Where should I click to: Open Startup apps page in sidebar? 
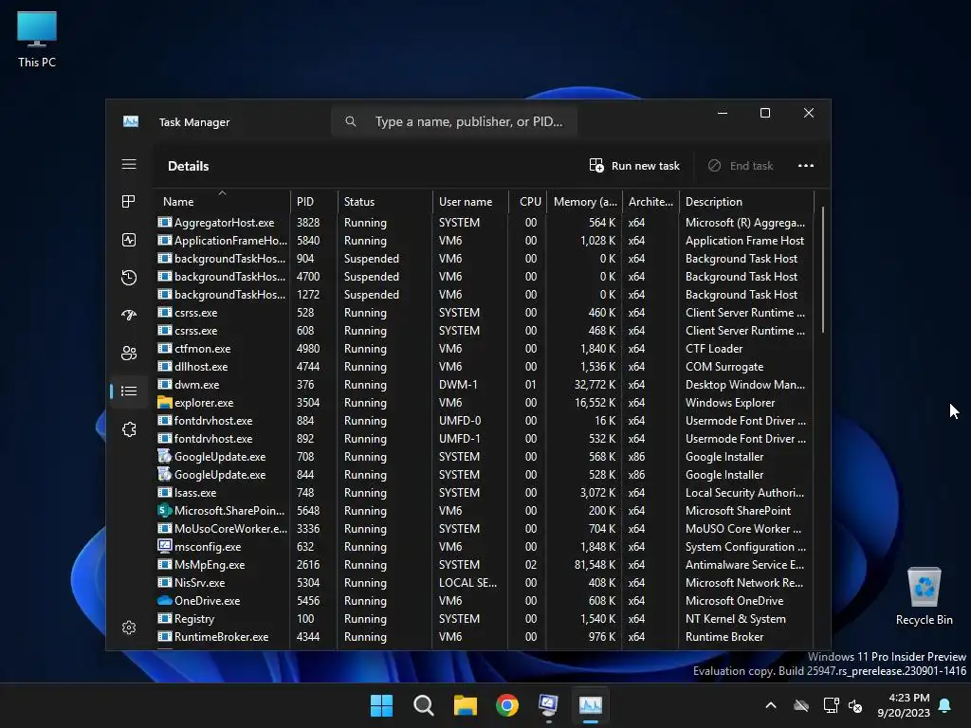coord(129,315)
